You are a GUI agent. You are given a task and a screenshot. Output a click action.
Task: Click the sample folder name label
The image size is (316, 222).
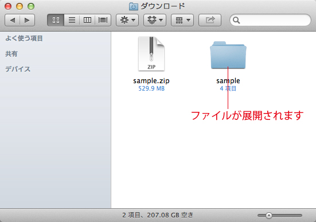[x=228, y=81]
